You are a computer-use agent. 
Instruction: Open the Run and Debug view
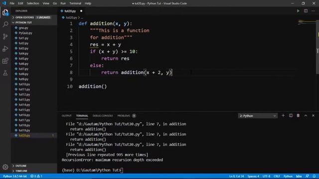pyautogui.click(x=5, y=49)
